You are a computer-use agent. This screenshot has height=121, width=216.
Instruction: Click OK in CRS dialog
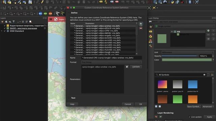pyautogui.click(x=140, y=104)
